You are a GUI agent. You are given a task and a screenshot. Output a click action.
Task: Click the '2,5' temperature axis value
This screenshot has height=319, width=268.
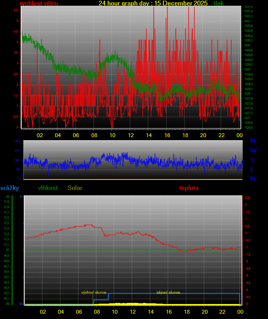click(x=247, y=198)
